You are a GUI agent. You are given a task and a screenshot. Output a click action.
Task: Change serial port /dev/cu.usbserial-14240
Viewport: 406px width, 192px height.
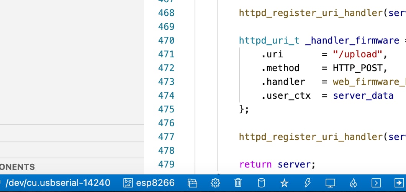tap(58, 183)
